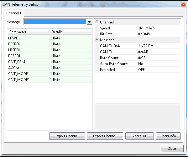
Task: Click the Show Info button
Action: 168,136
